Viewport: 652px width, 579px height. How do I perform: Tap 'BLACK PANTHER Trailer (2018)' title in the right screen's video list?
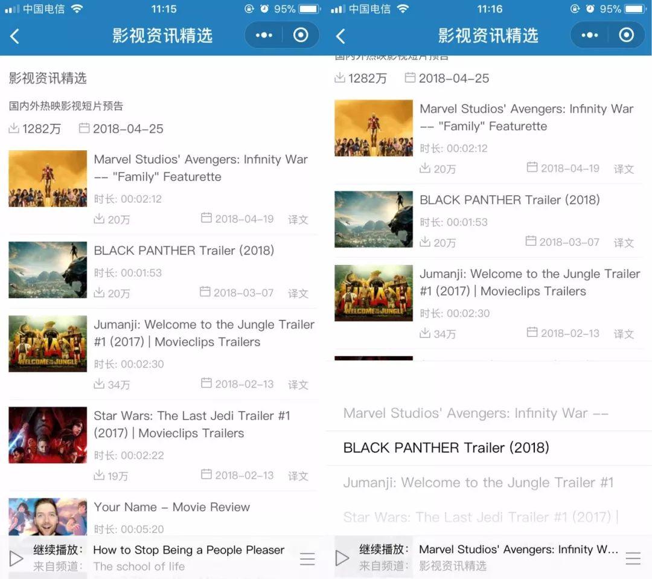[510, 200]
